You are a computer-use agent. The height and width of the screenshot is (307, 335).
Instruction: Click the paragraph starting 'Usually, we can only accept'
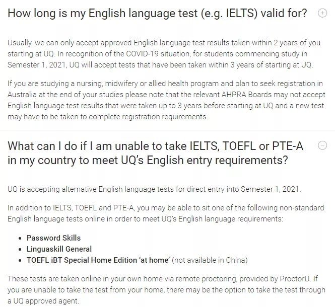point(164,54)
